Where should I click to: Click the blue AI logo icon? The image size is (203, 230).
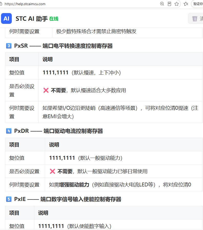tap(6, 18)
